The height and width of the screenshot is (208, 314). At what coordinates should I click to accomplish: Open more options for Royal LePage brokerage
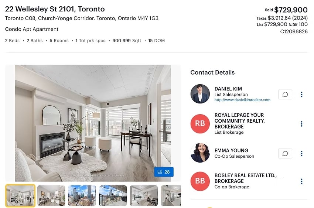(301, 124)
